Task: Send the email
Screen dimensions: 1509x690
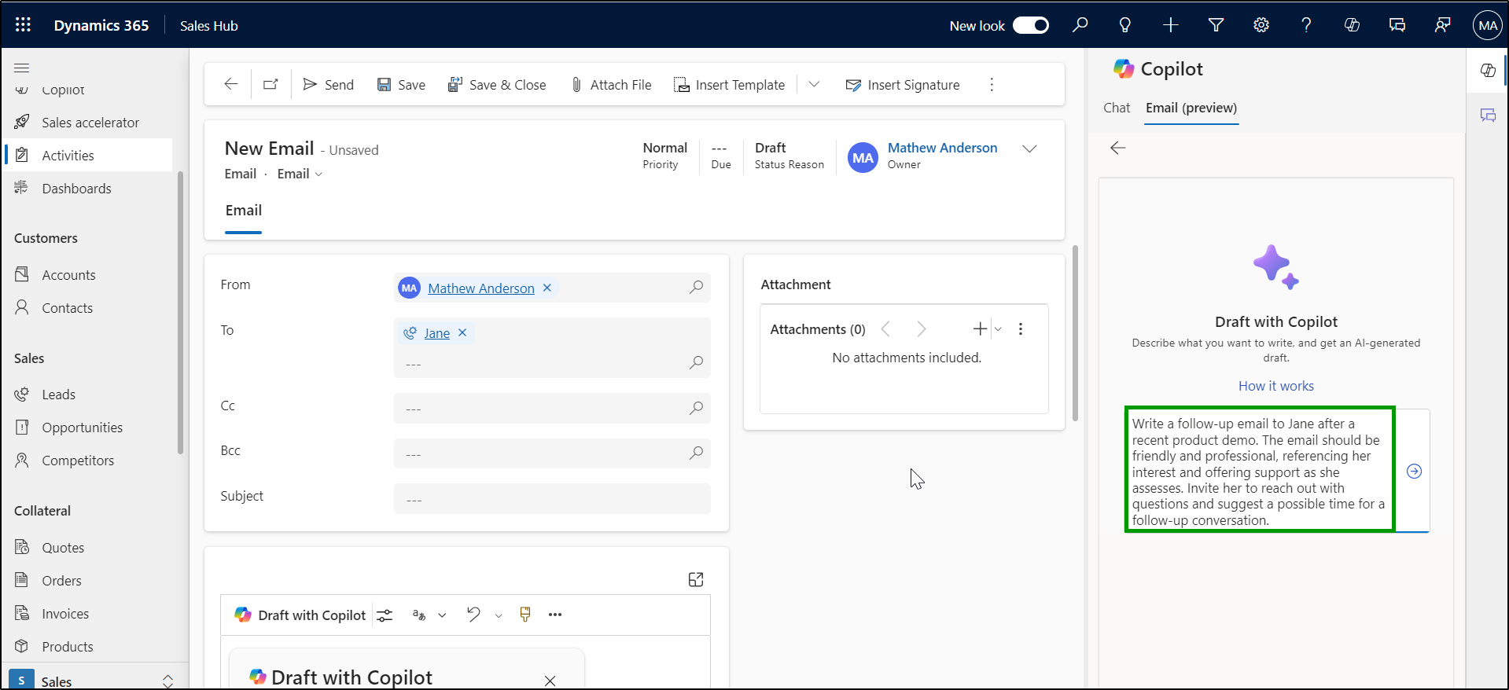Action: point(329,85)
